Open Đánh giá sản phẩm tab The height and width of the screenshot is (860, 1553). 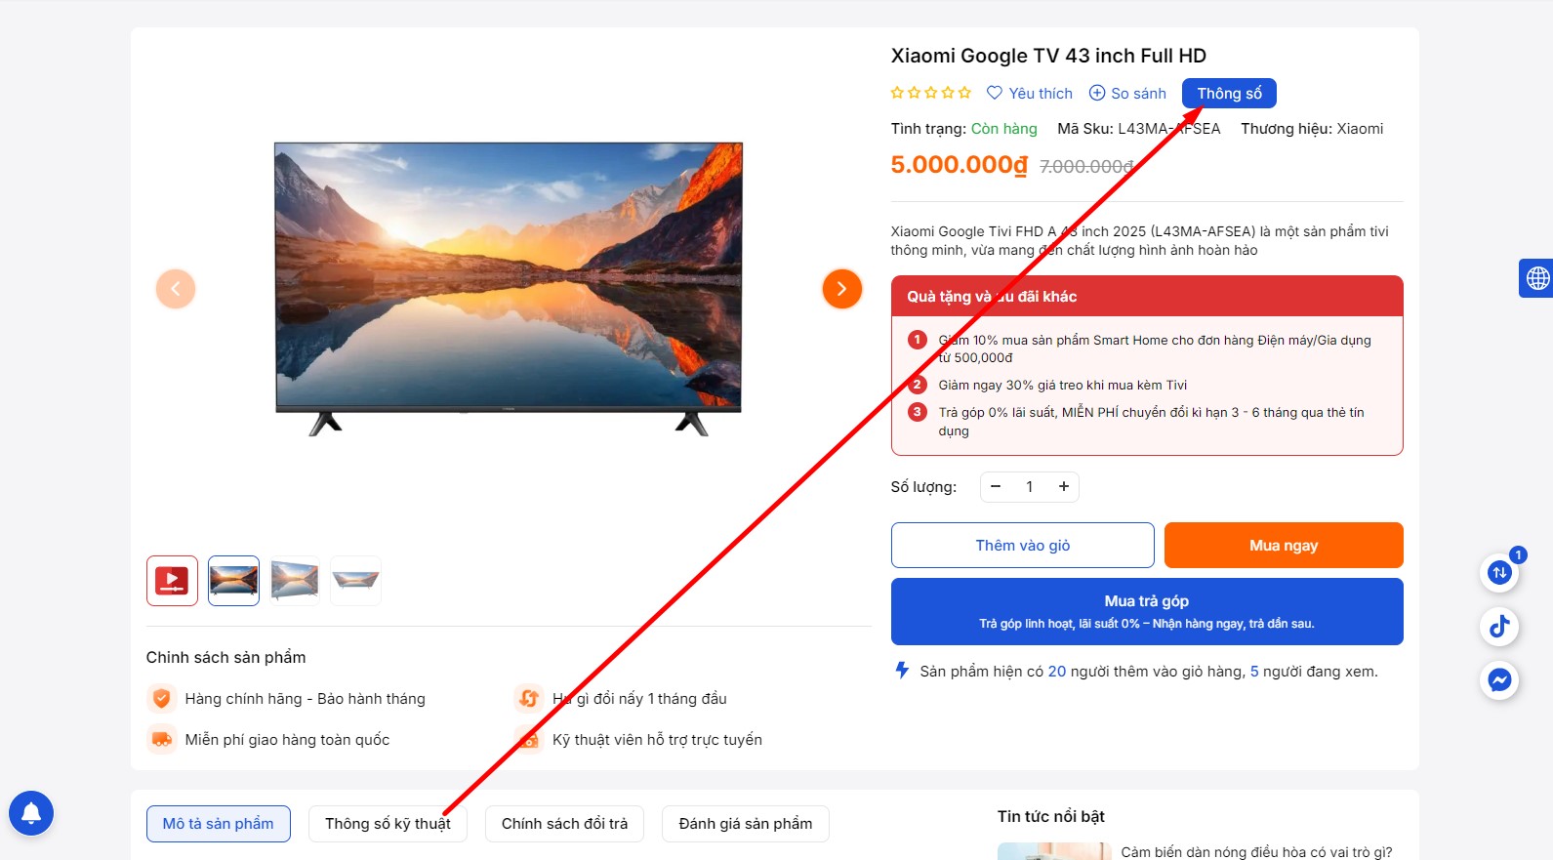[746, 824]
